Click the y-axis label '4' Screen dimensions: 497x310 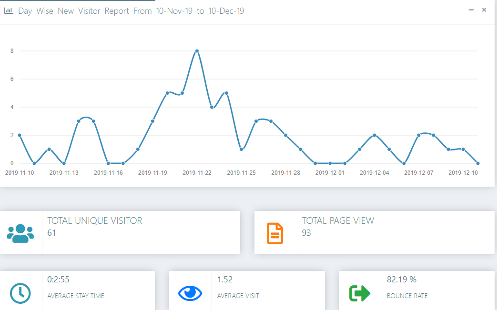12,107
